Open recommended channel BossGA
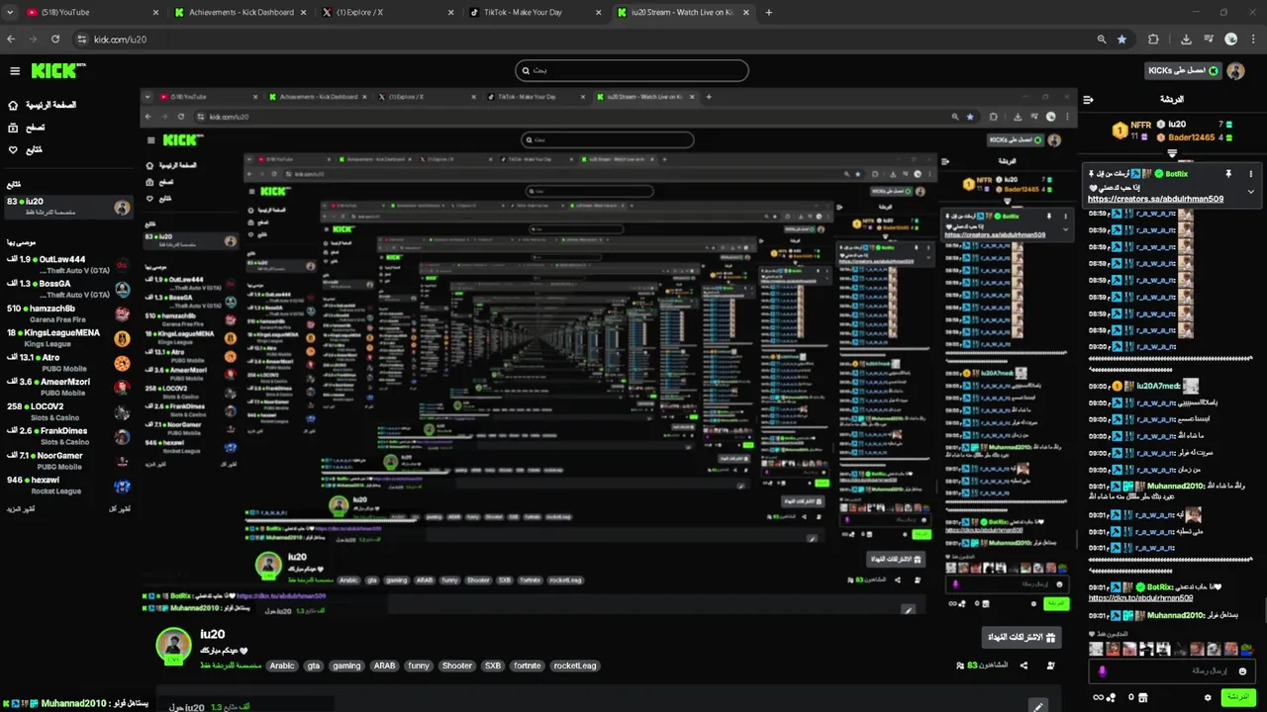Screen dimensions: 1267x712 [x=67, y=289]
